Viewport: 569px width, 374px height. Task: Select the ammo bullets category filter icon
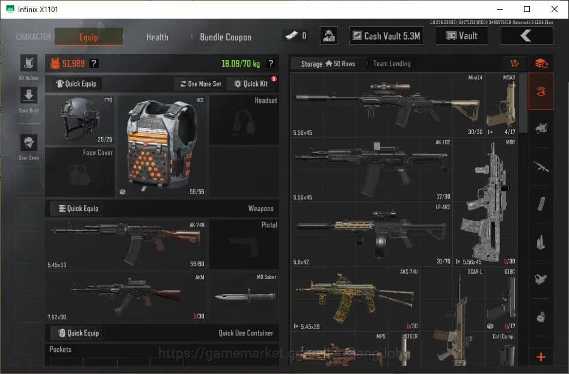541,242
